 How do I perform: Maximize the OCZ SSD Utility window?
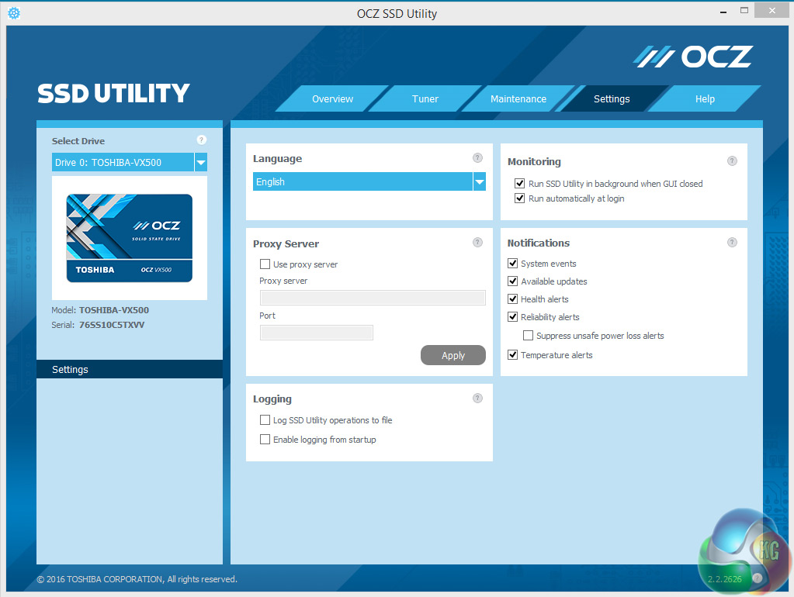tap(744, 10)
